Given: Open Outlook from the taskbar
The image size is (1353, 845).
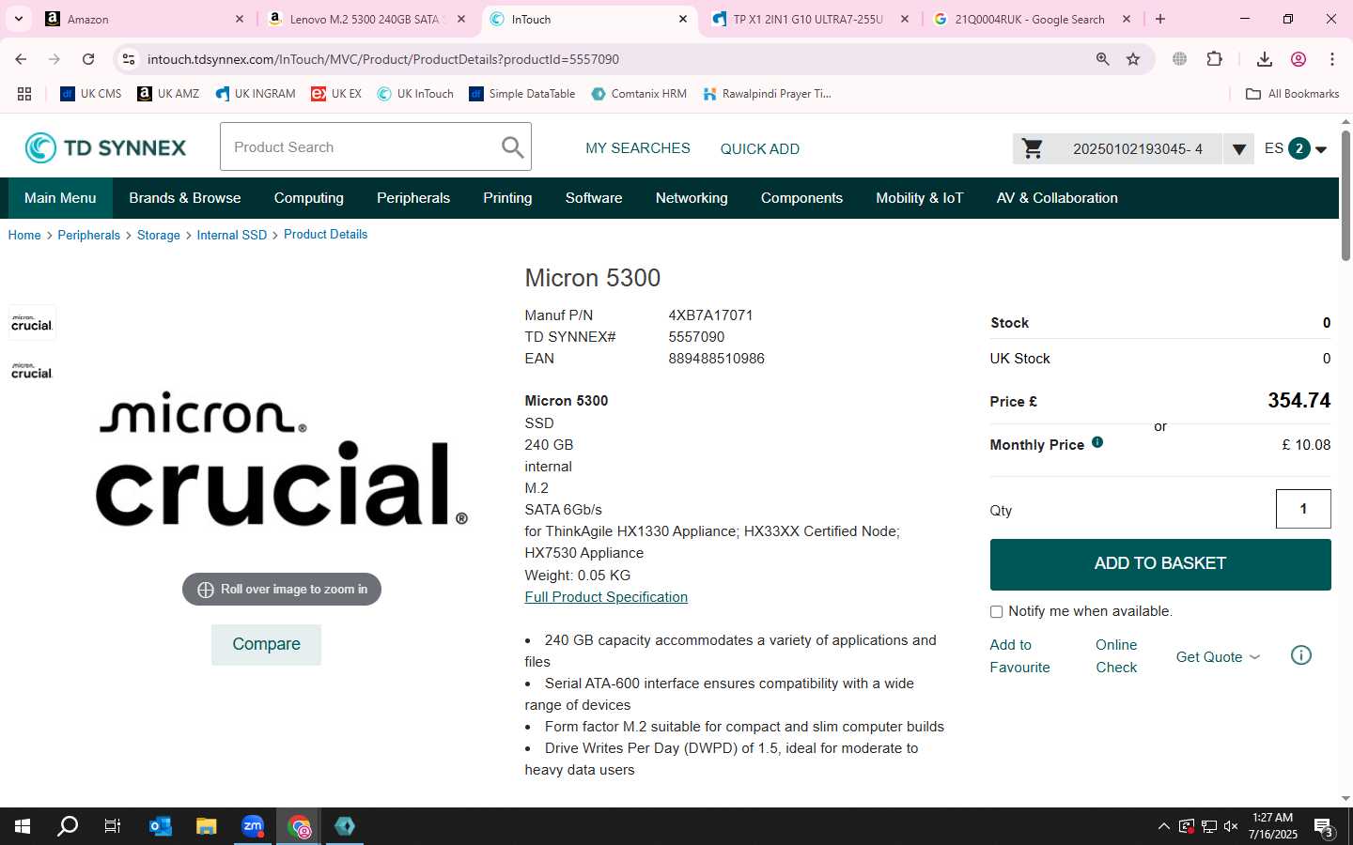Looking at the screenshot, I should pos(161,826).
